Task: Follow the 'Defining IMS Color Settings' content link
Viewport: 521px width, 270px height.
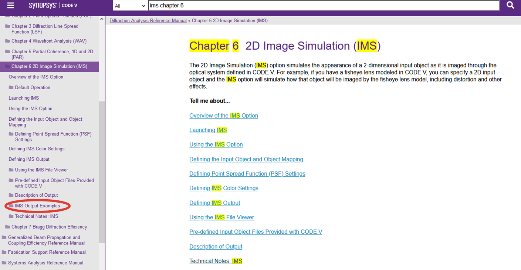Action: tap(224, 188)
